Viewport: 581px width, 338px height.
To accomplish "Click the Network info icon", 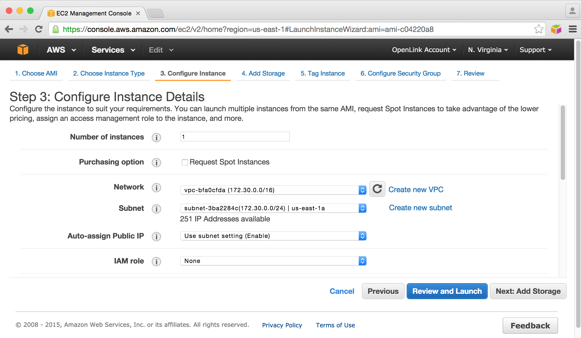I will point(156,187).
